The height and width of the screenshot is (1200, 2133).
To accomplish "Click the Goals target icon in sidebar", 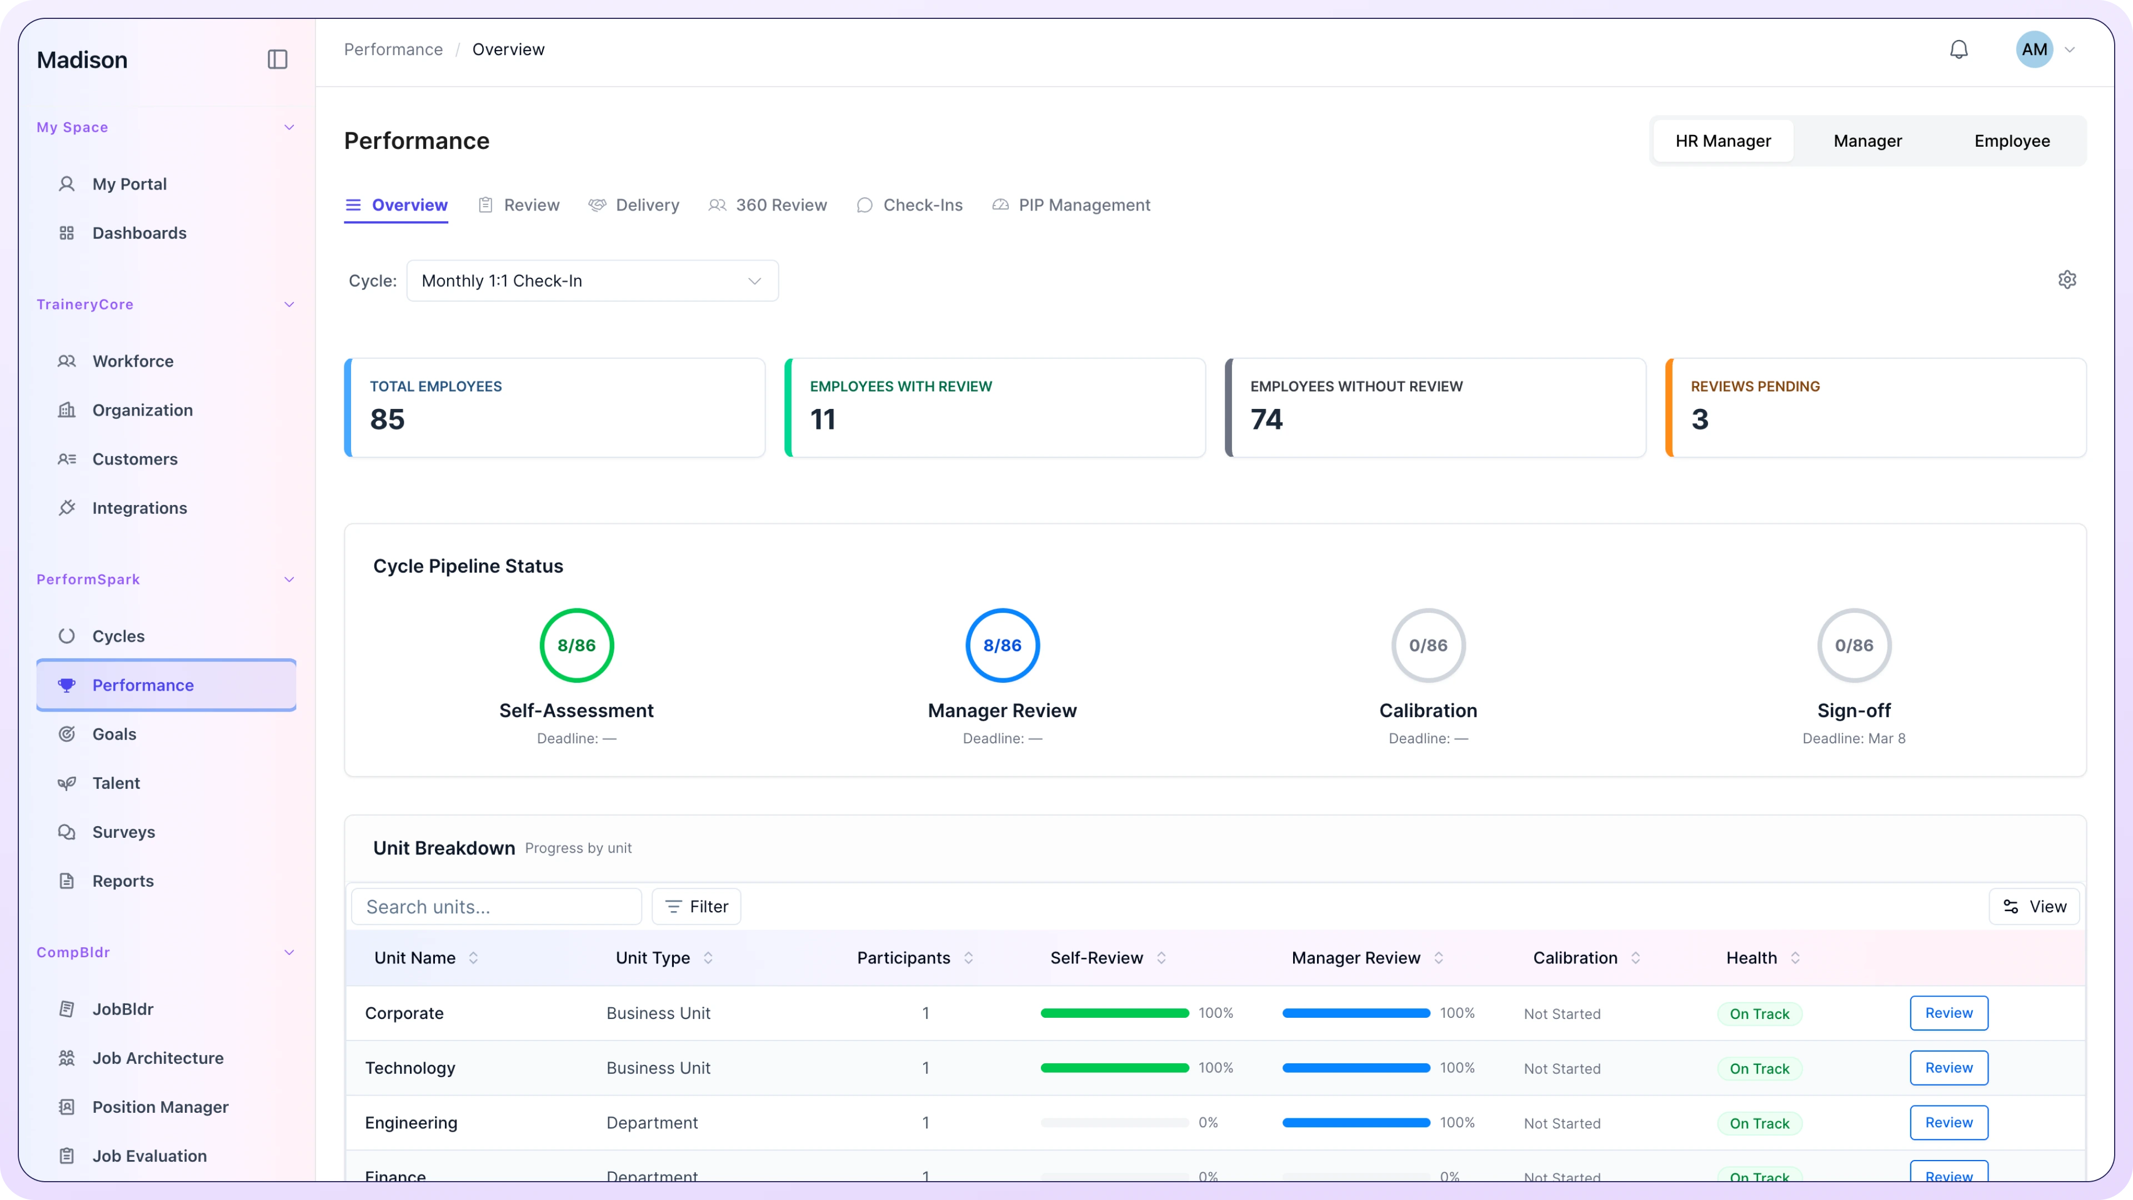I will point(67,734).
